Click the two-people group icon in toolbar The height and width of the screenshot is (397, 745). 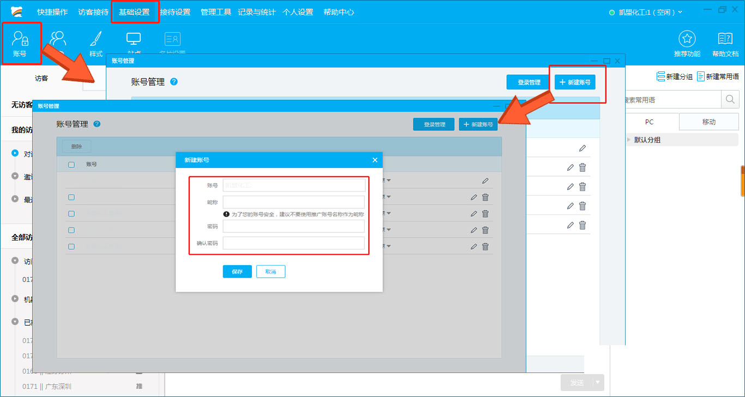click(58, 39)
